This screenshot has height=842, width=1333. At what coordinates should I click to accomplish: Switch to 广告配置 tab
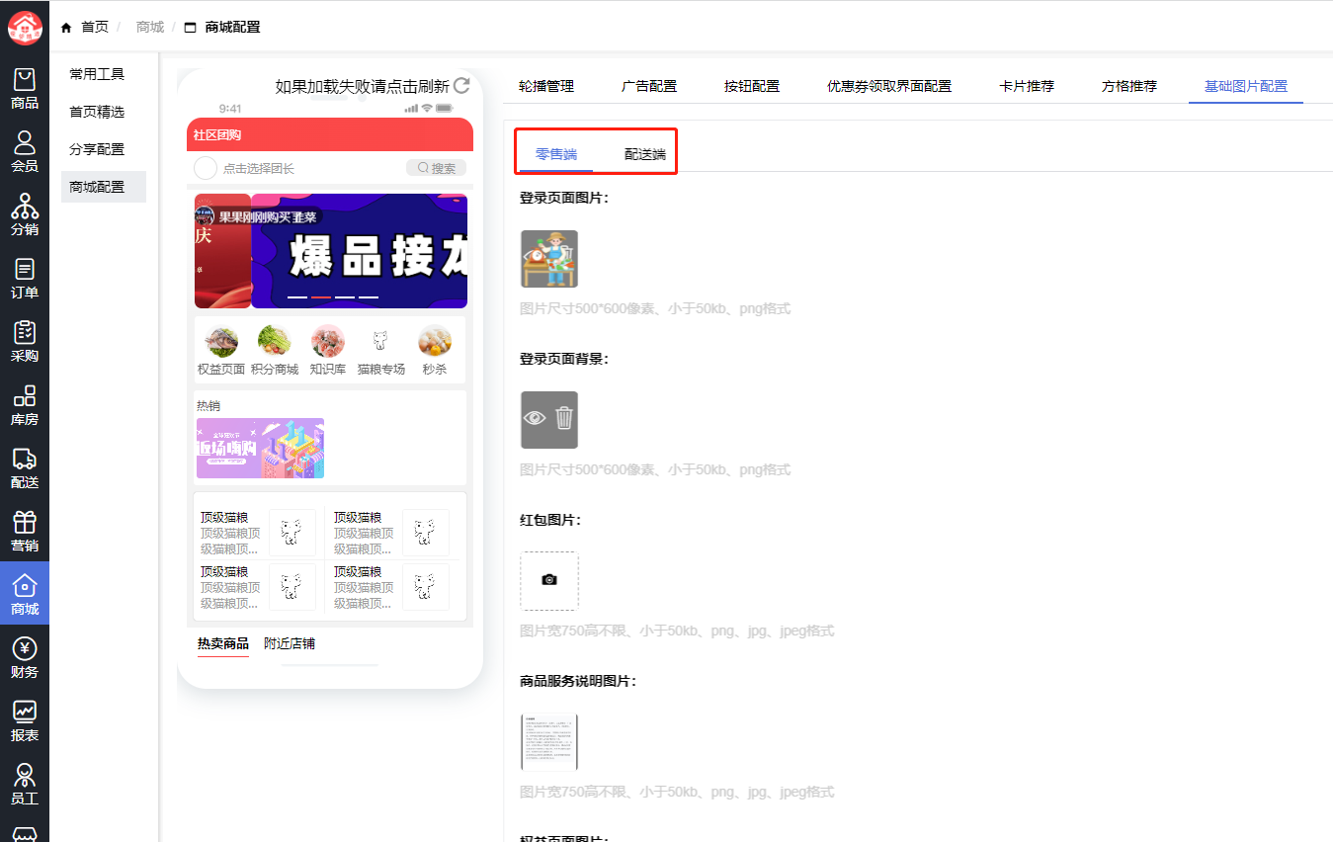coord(649,86)
